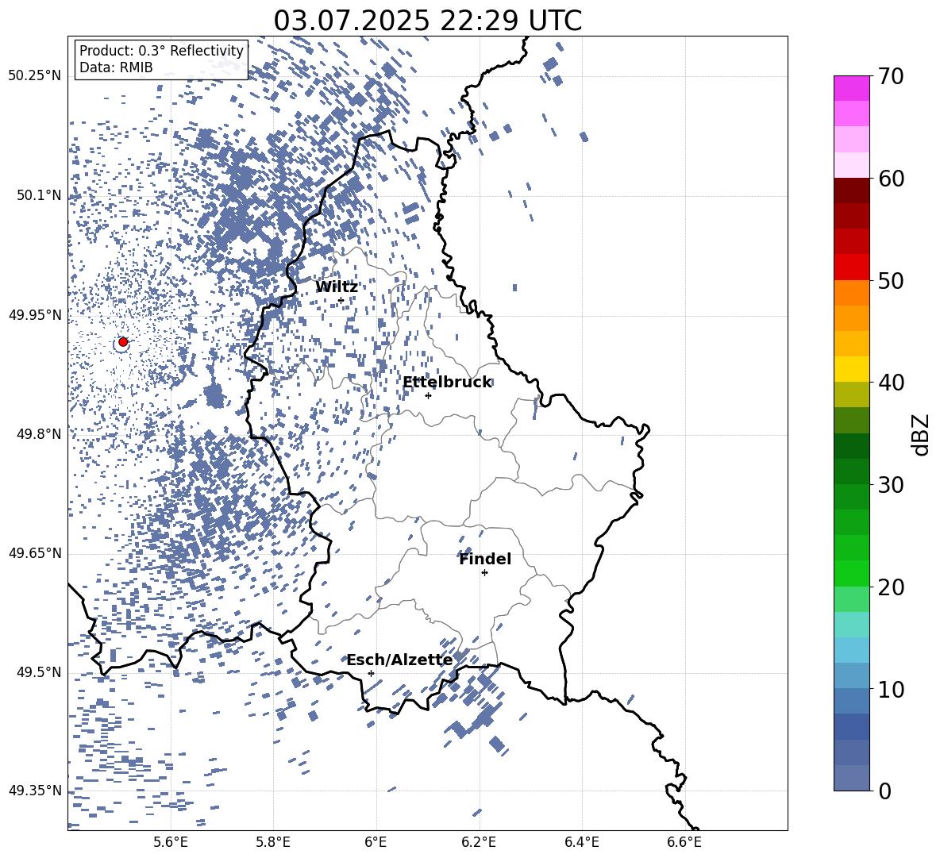This screenshot has width=940, height=858.
Task: Click the Product: 0.3° Reflectivity text
Action: coord(161,51)
